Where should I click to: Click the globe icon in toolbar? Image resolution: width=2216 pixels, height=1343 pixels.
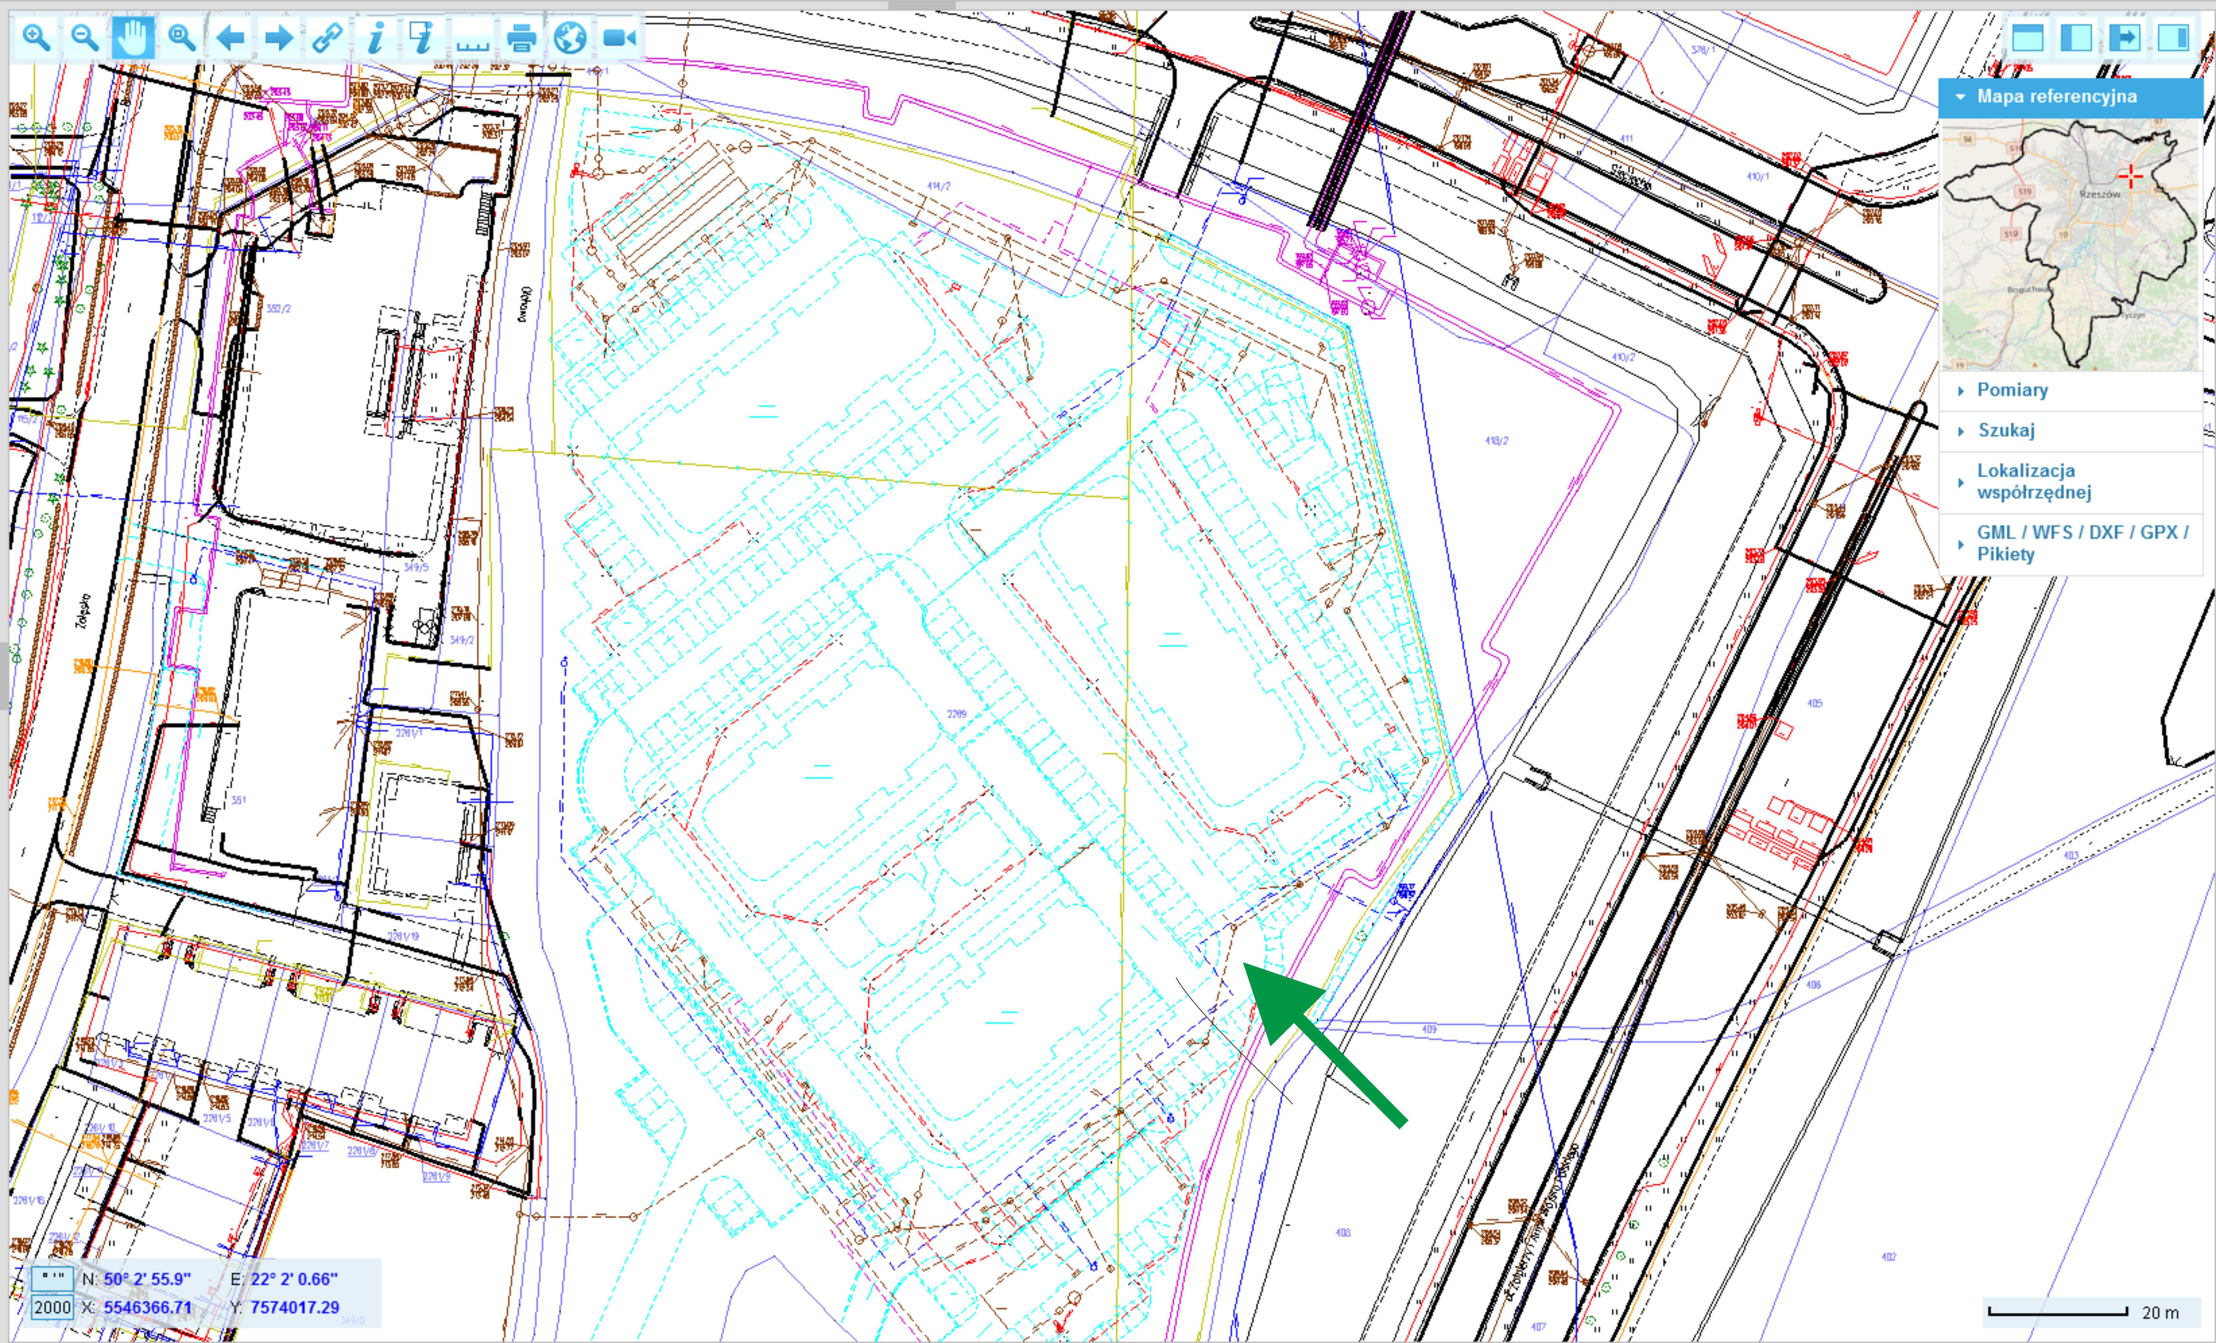pyautogui.click(x=570, y=38)
